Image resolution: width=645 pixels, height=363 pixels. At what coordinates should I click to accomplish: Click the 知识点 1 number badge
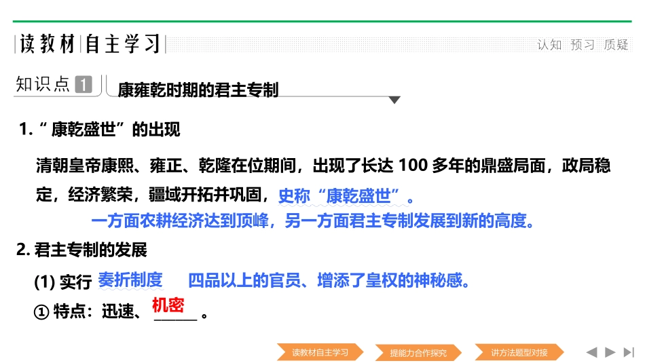point(84,84)
